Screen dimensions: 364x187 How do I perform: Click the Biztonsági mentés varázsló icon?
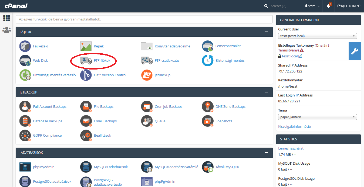(25, 75)
